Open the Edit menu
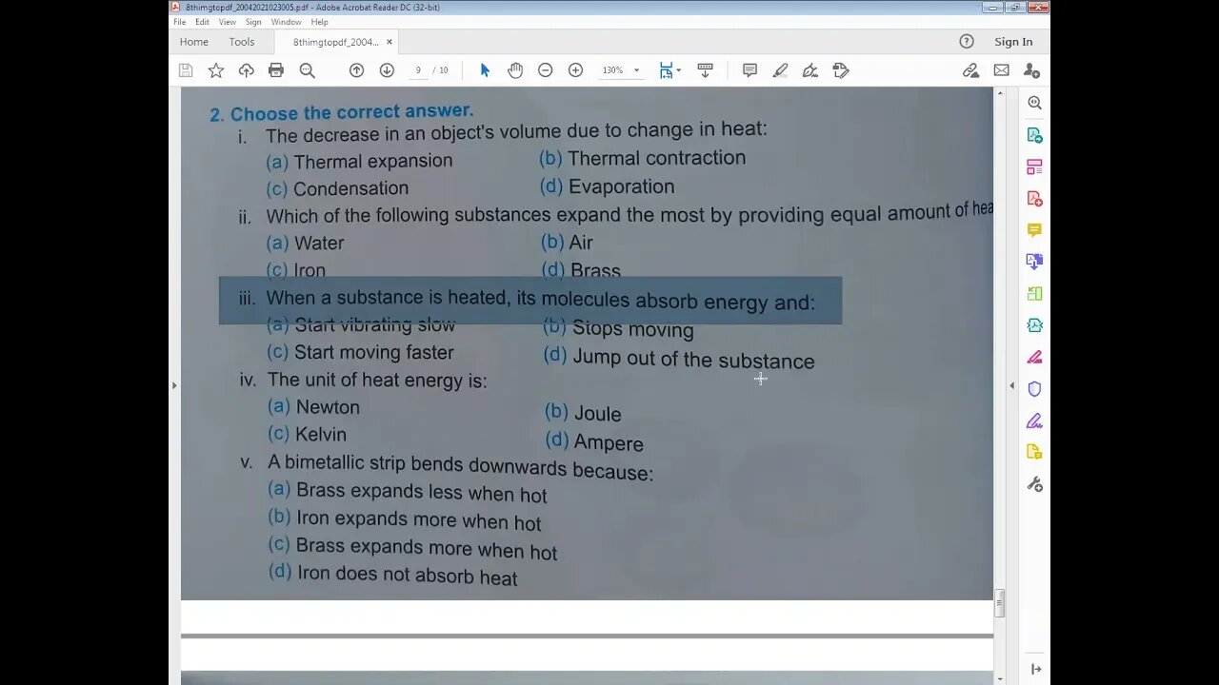 202,22
